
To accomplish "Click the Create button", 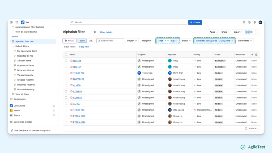I will tap(195, 22).
